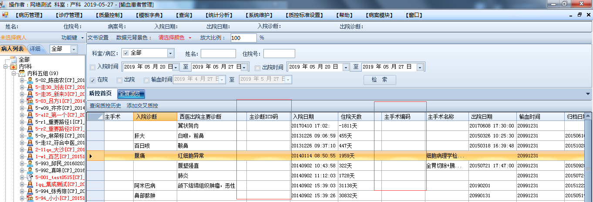The height and width of the screenshot is (202, 593).
Task: Switch to the 详细 tab
Action: click(x=35, y=49)
